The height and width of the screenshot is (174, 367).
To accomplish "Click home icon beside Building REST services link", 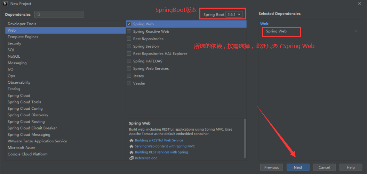I will coord(131,152).
